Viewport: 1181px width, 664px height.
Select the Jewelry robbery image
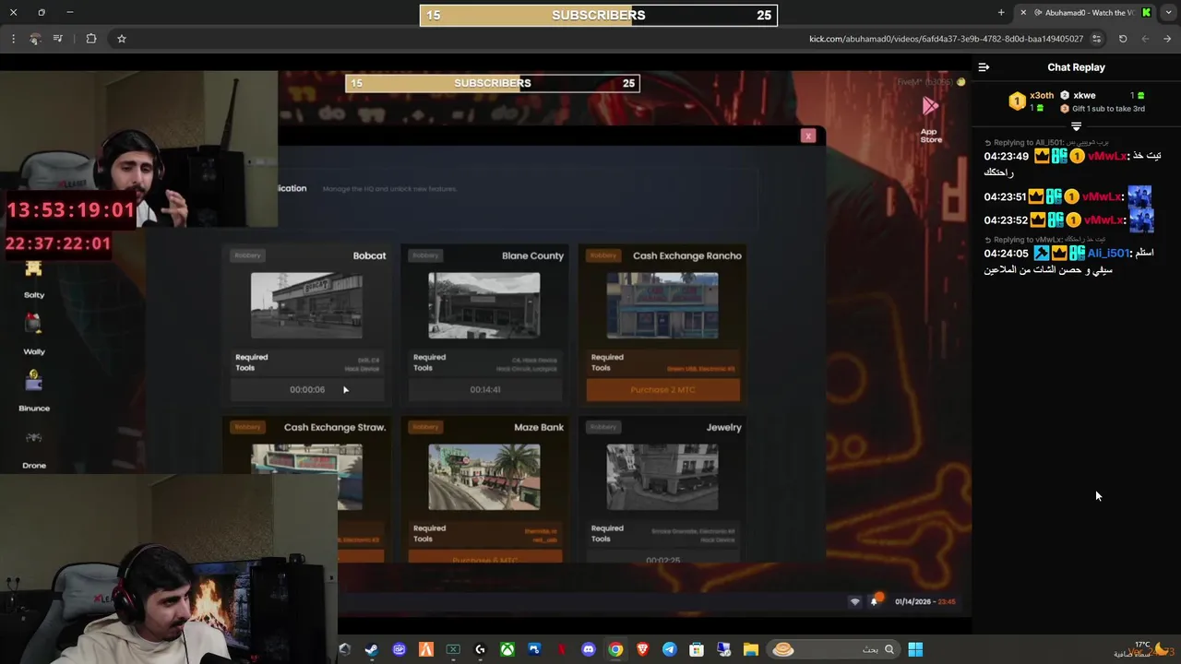pyautogui.click(x=662, y=477)
